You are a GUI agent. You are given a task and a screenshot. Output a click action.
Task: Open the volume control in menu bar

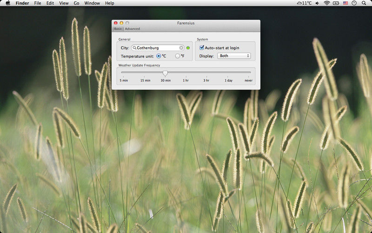(318, 3)
